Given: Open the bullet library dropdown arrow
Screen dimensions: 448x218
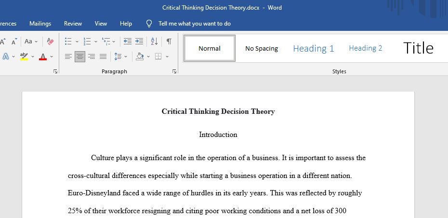Looking at the screenshot, I should click(77, 42).
